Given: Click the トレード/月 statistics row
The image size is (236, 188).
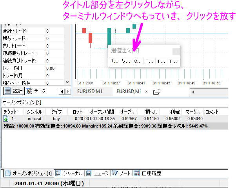Looking at the screenshot, I should [x=33, y=76].
